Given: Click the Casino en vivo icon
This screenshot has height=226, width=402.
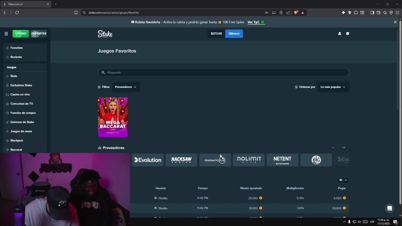Looking at the screenshot, I should click(7, 94).
